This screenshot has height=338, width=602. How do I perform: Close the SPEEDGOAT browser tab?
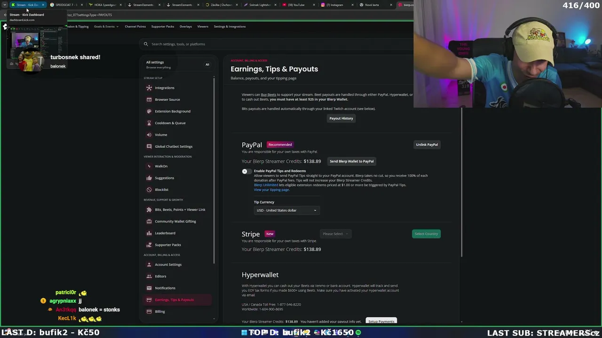coord(82,5)
